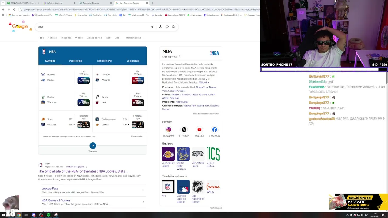
Task: Click the WNBA affiliate link
Action: pos(175,94)
